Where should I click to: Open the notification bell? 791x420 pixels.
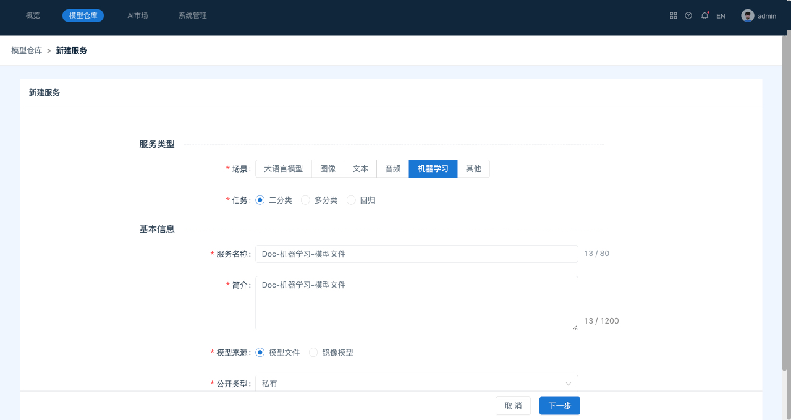[x=704, y=15]
